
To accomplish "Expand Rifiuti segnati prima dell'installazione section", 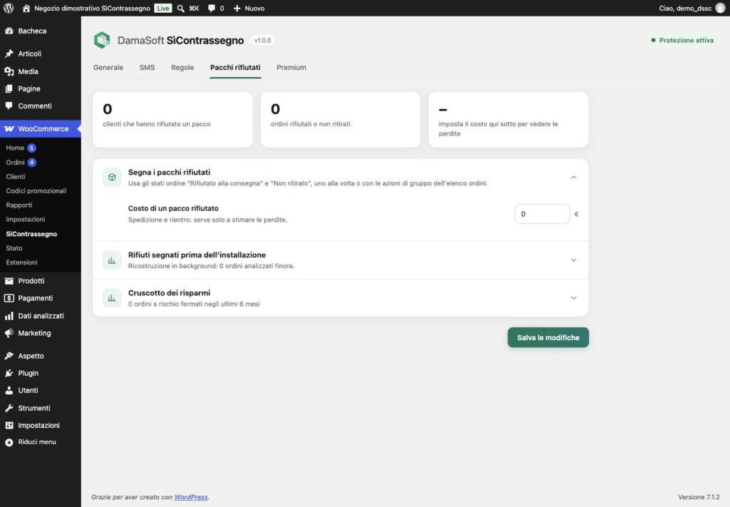I will [x=574, y=260].
